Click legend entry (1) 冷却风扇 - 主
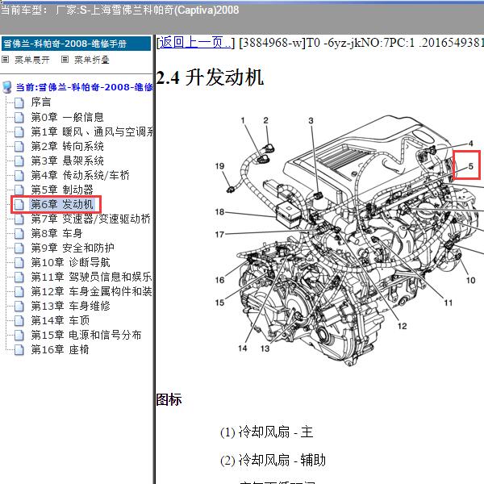 click(x=267, y=432)
